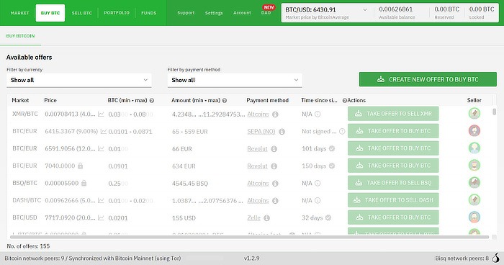Open the DAO section

266,13
